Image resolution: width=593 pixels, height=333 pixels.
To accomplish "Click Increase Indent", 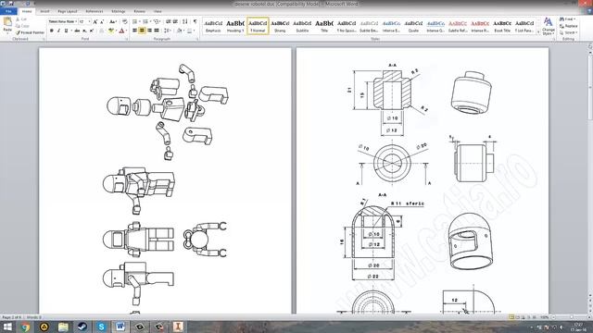I will pos(175,21).
